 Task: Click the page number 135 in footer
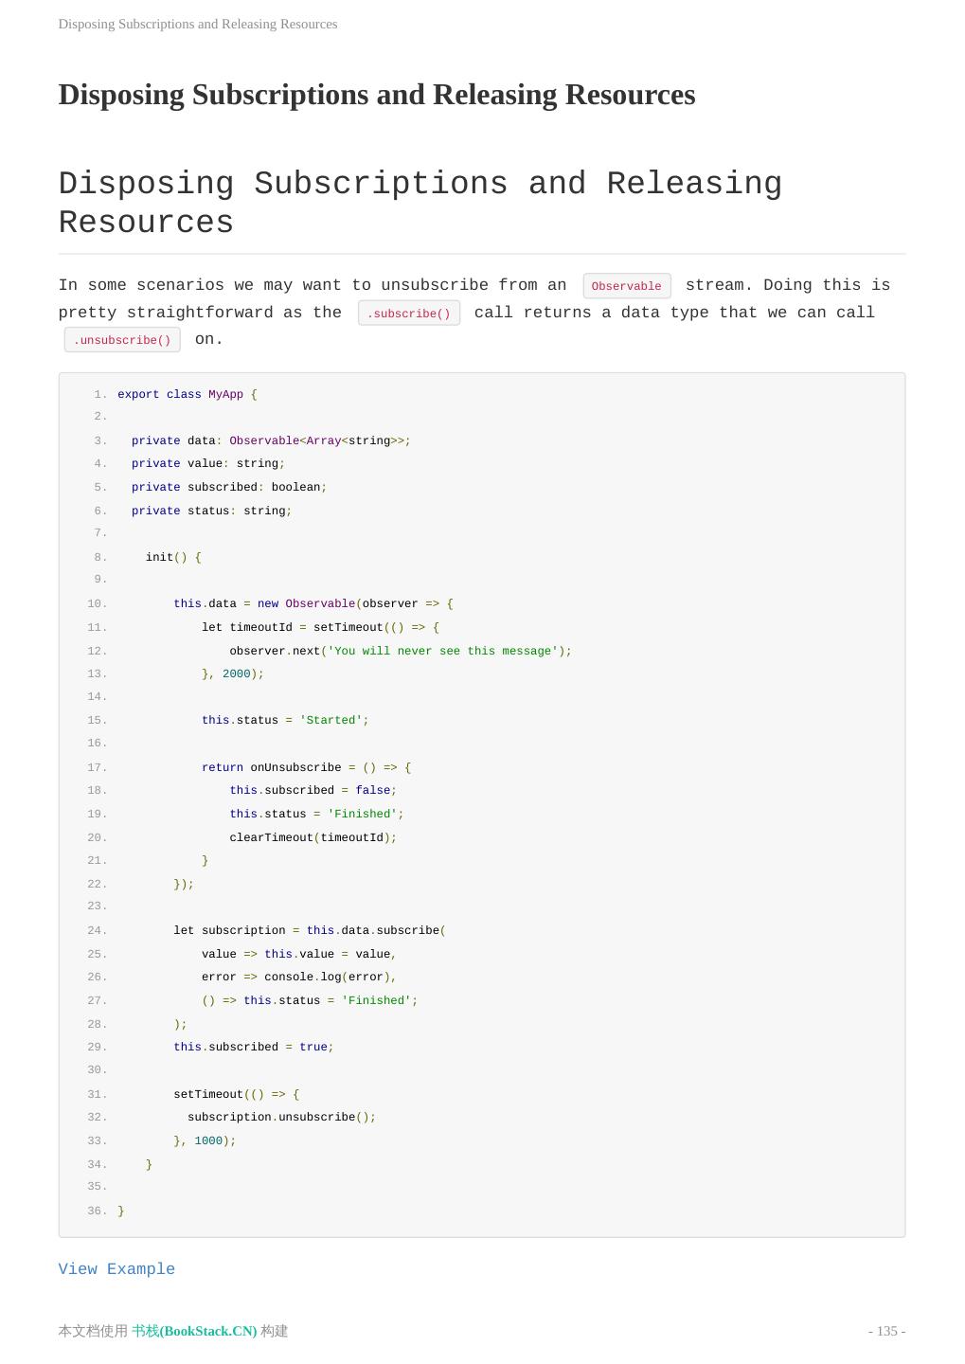click(x=886, y=1331)
